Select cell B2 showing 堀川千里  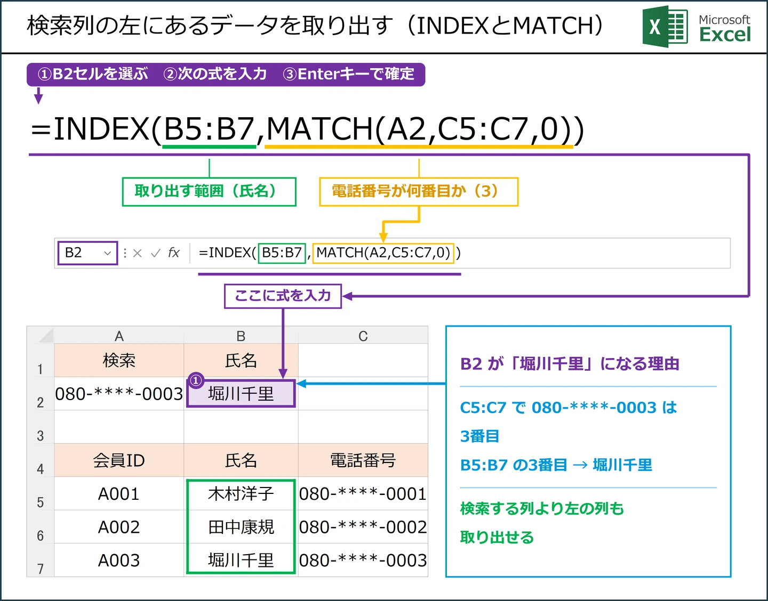point(241,394)
